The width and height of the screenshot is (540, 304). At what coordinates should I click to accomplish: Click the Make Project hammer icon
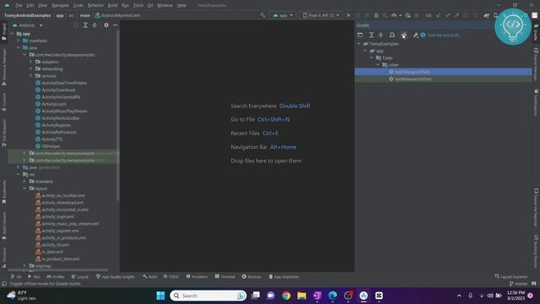[262, 15]
